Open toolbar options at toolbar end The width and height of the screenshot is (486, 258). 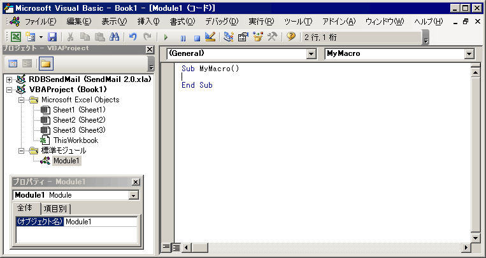pos(425,37)
